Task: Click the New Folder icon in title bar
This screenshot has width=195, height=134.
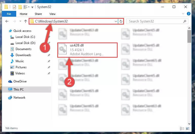Action: tap(20, 7)
